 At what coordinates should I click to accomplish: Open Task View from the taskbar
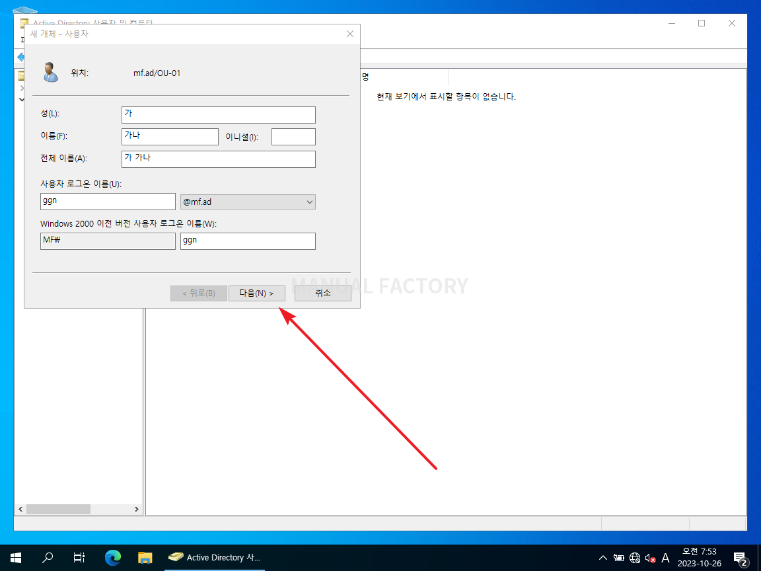(79, 557)
